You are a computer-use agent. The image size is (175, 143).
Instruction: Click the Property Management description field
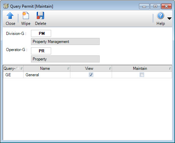pyautogui.click(x=65, y=42)
